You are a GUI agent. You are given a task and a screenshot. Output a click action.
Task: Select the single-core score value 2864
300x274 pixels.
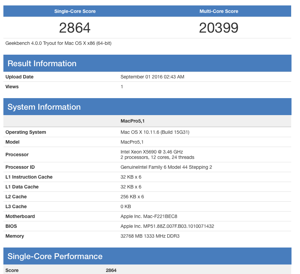(75, 28)
